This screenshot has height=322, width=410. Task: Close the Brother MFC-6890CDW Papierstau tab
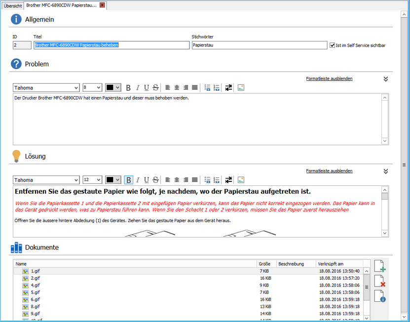point(103,5)
